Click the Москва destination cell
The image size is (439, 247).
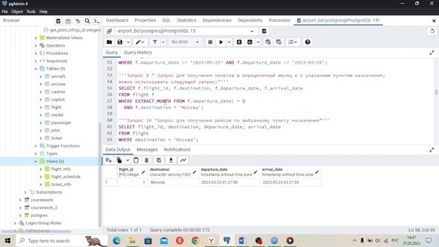click(173, 183)
